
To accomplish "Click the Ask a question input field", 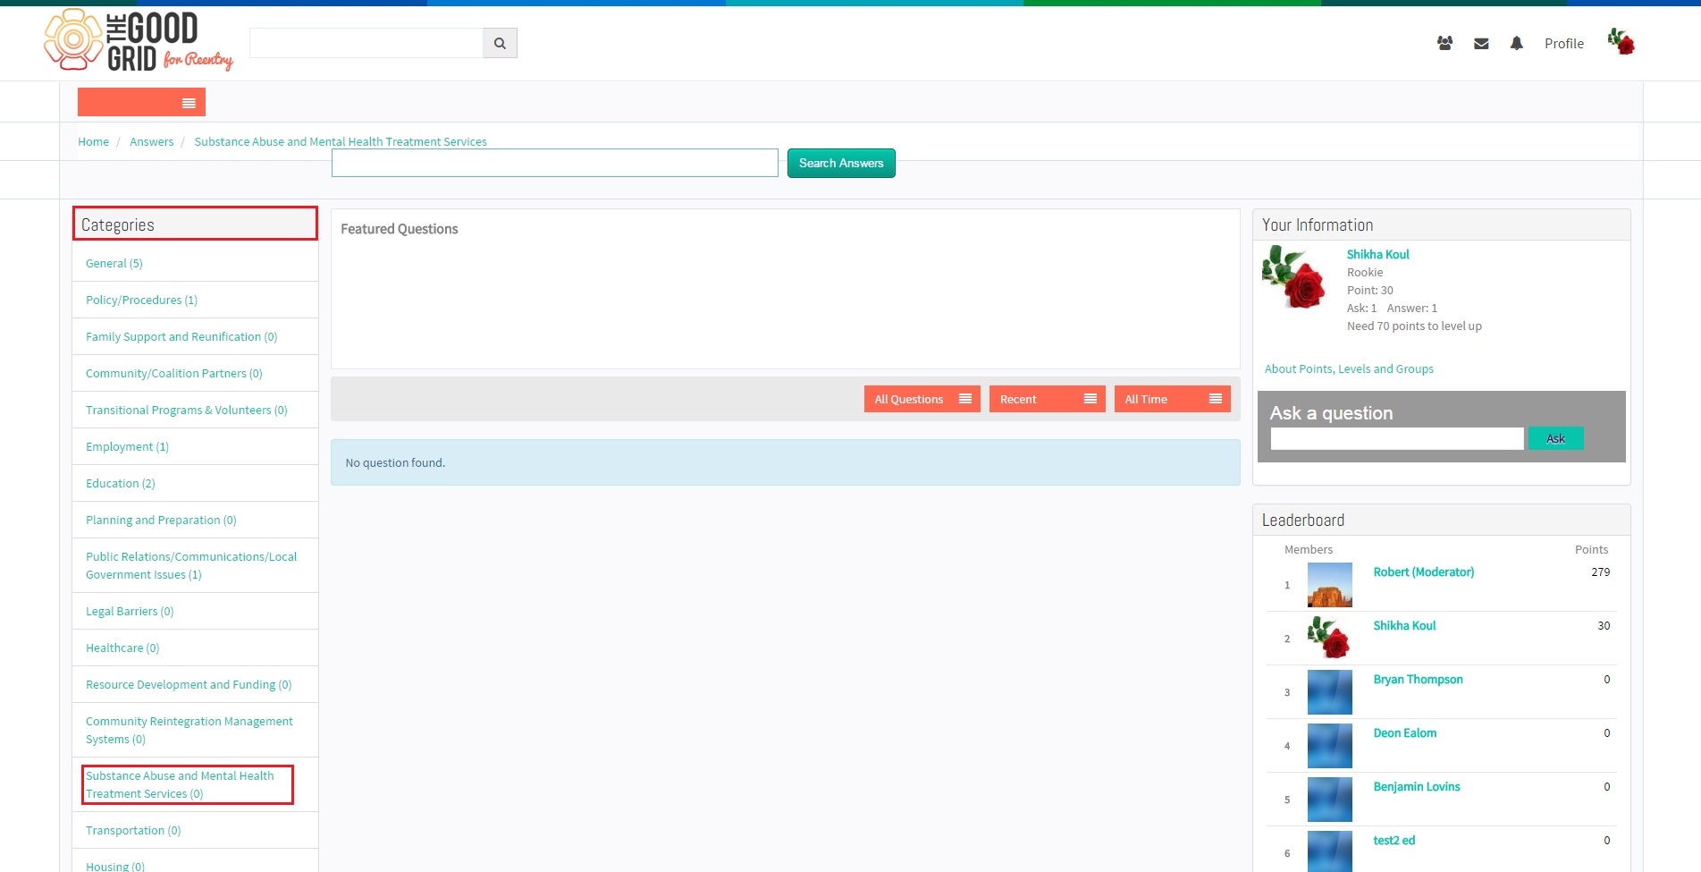I will (1397, 438).
